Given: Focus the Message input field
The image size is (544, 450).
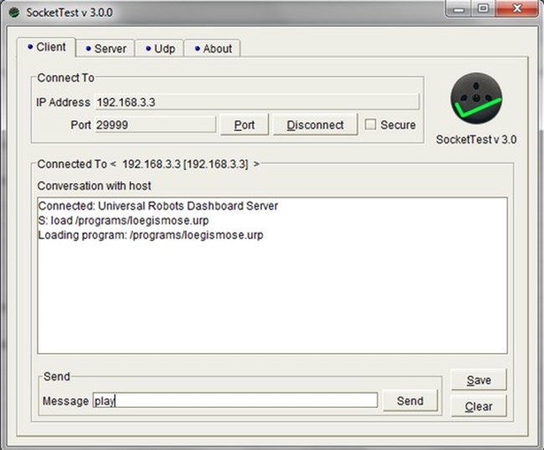Looking at the screenshot, I should (234, 401).
